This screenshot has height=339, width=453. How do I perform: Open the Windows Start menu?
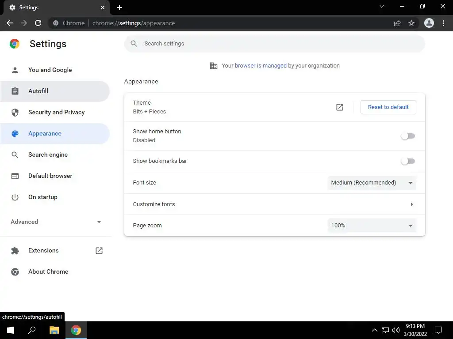point(11,330)
